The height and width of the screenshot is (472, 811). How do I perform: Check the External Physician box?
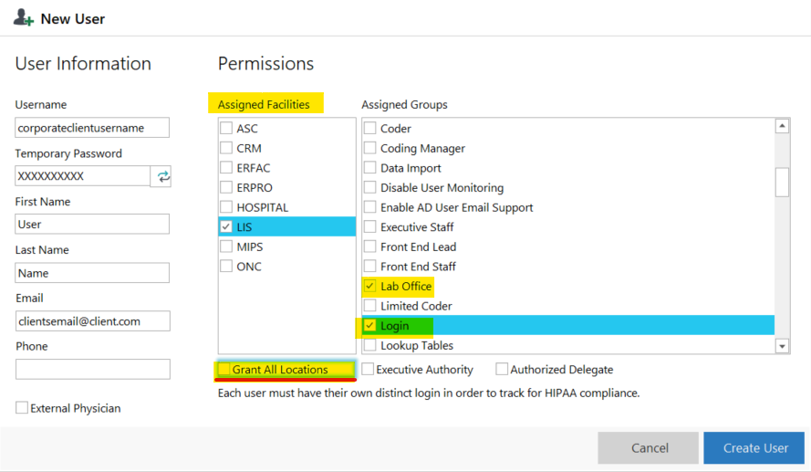coord(22,408)
